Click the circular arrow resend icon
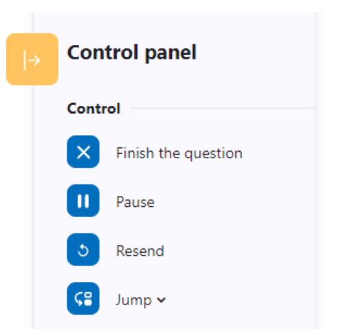Image resolution: width=350 pixels, height=329 pixels. [83, 250]
